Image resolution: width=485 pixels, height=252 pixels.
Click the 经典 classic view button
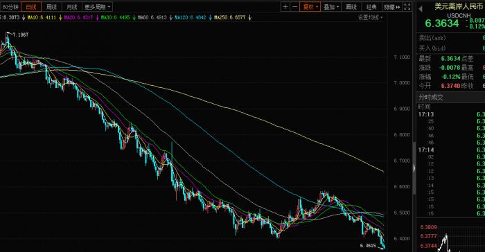coord(371,6)
